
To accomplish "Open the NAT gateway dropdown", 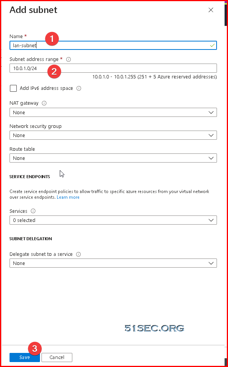I will tap(113, 112).
